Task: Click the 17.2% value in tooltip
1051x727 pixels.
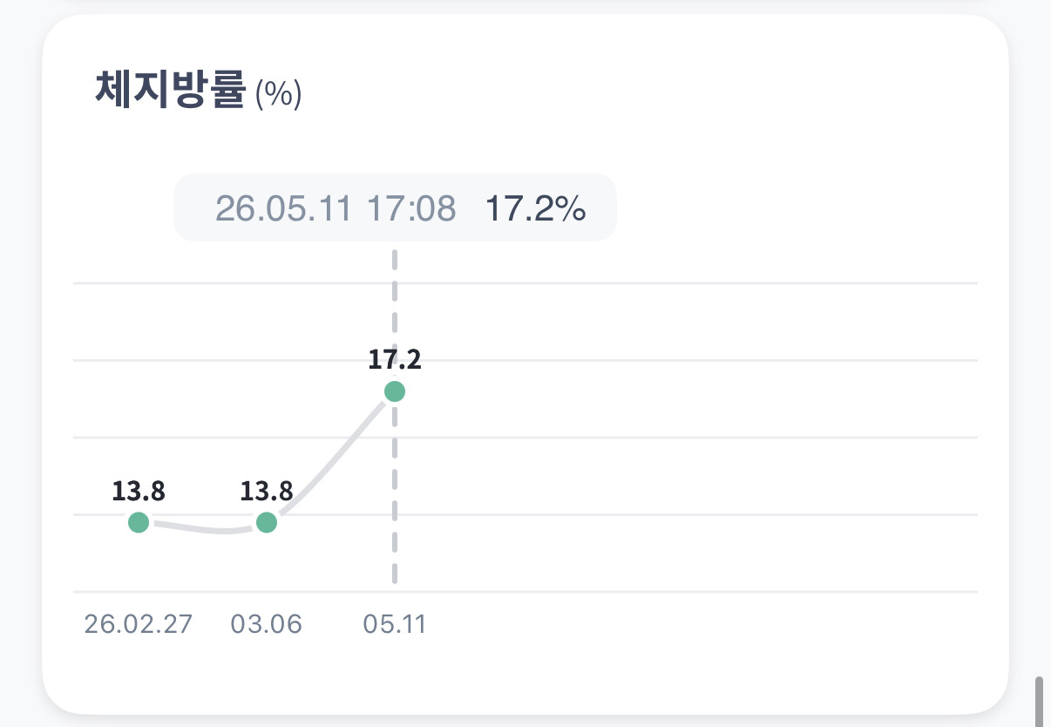Action: click(x=535, y=209)
